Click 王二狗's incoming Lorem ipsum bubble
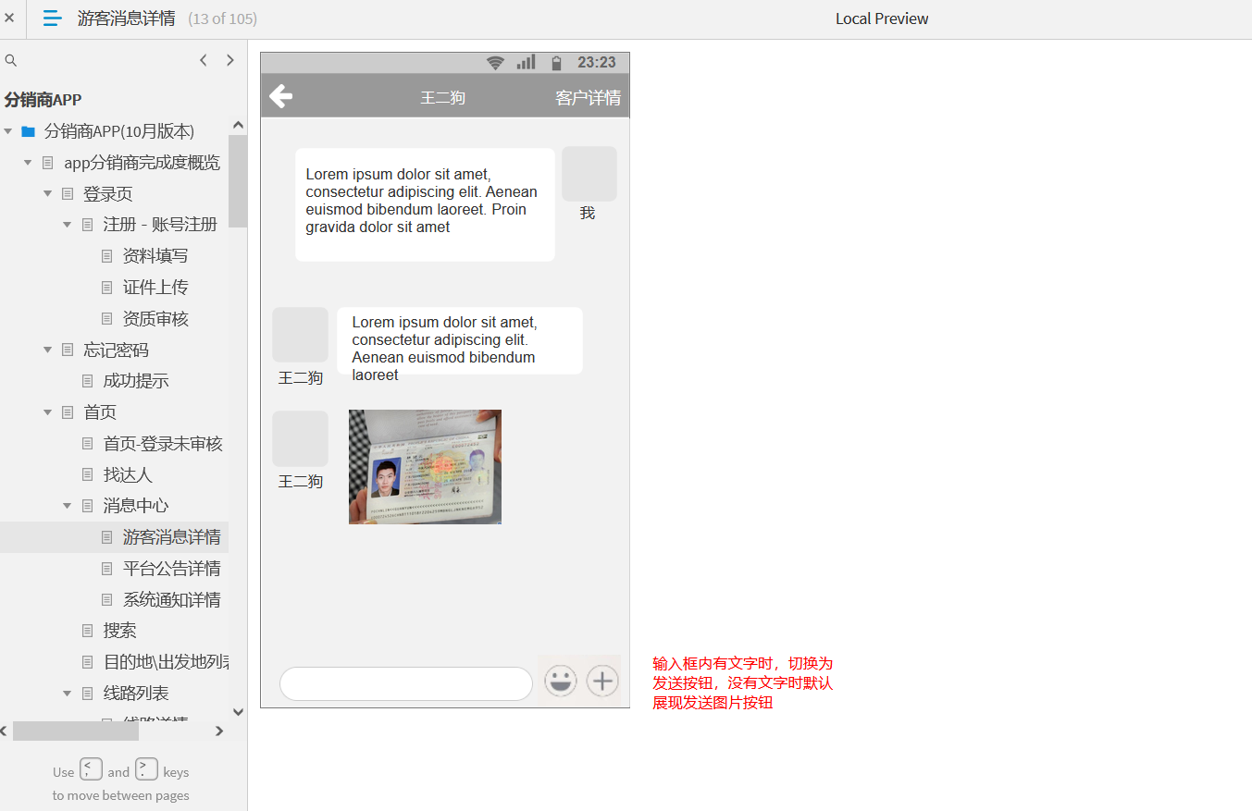The image size is (1252, 811). [x=460, y=340]
